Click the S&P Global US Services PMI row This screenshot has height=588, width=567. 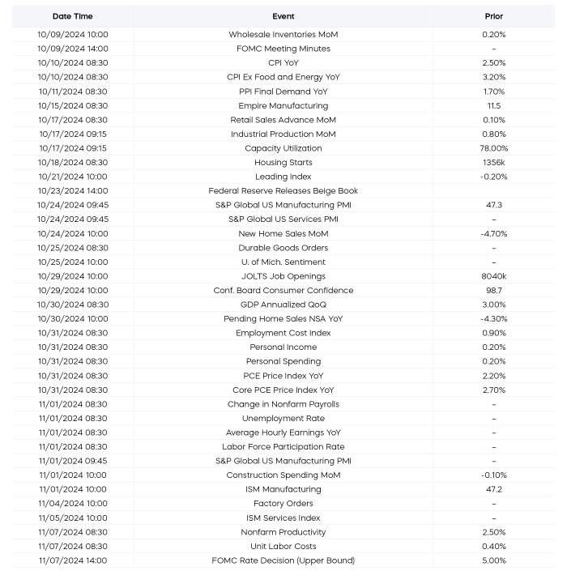[283, 219]
